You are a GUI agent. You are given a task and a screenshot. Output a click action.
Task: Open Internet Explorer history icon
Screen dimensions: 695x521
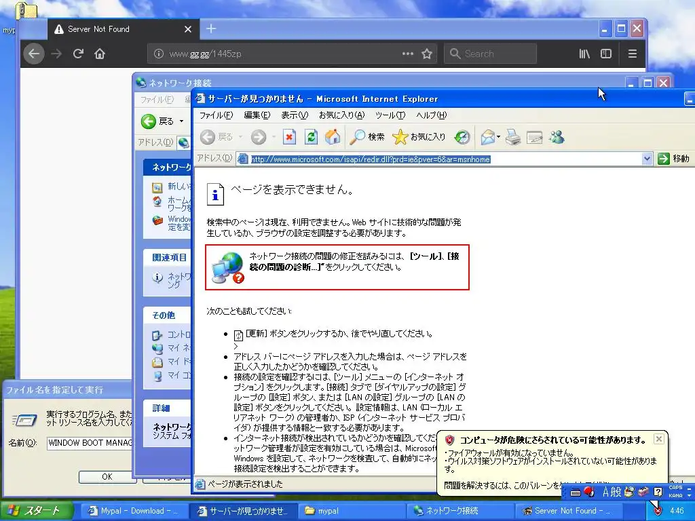coord(462,137)
